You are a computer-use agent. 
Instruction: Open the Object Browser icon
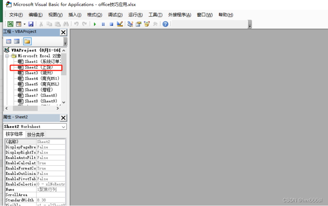coord(147,24)
